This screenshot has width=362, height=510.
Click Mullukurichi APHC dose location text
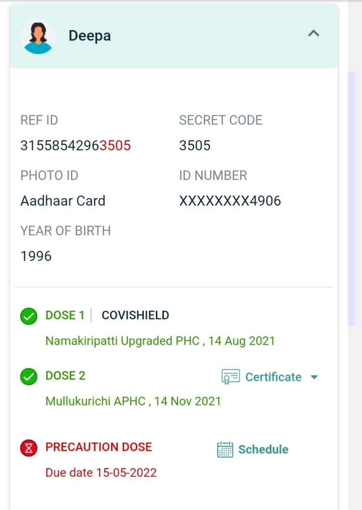133,401
